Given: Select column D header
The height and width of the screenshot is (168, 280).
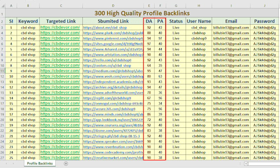Looking at the screenshot, I should pyautogui.click(x=113, y=6).
